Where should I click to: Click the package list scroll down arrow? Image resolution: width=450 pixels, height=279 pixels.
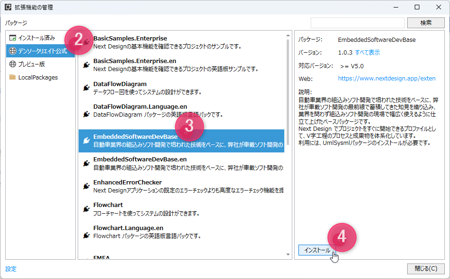[x=288, y=255]
